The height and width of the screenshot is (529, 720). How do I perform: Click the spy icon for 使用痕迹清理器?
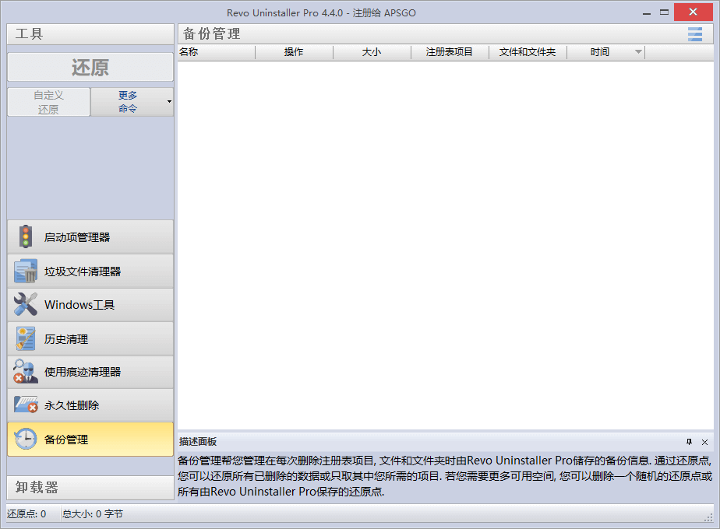(x=26, y=371)
